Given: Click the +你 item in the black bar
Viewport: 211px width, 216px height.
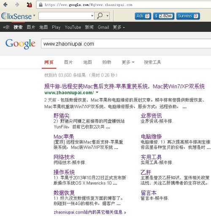Looking at the screenshot, I should pyautogui.click(x=6, y=27).
